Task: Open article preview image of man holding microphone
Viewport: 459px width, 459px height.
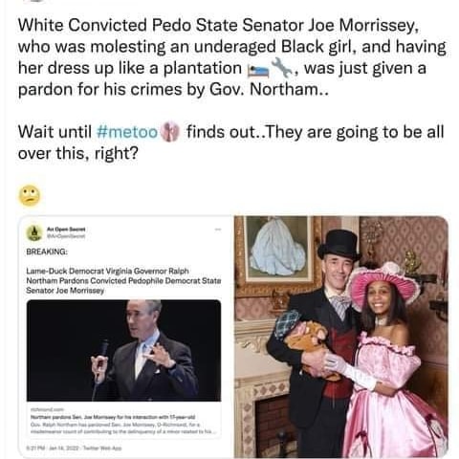Action: click(x=123, y=350)
